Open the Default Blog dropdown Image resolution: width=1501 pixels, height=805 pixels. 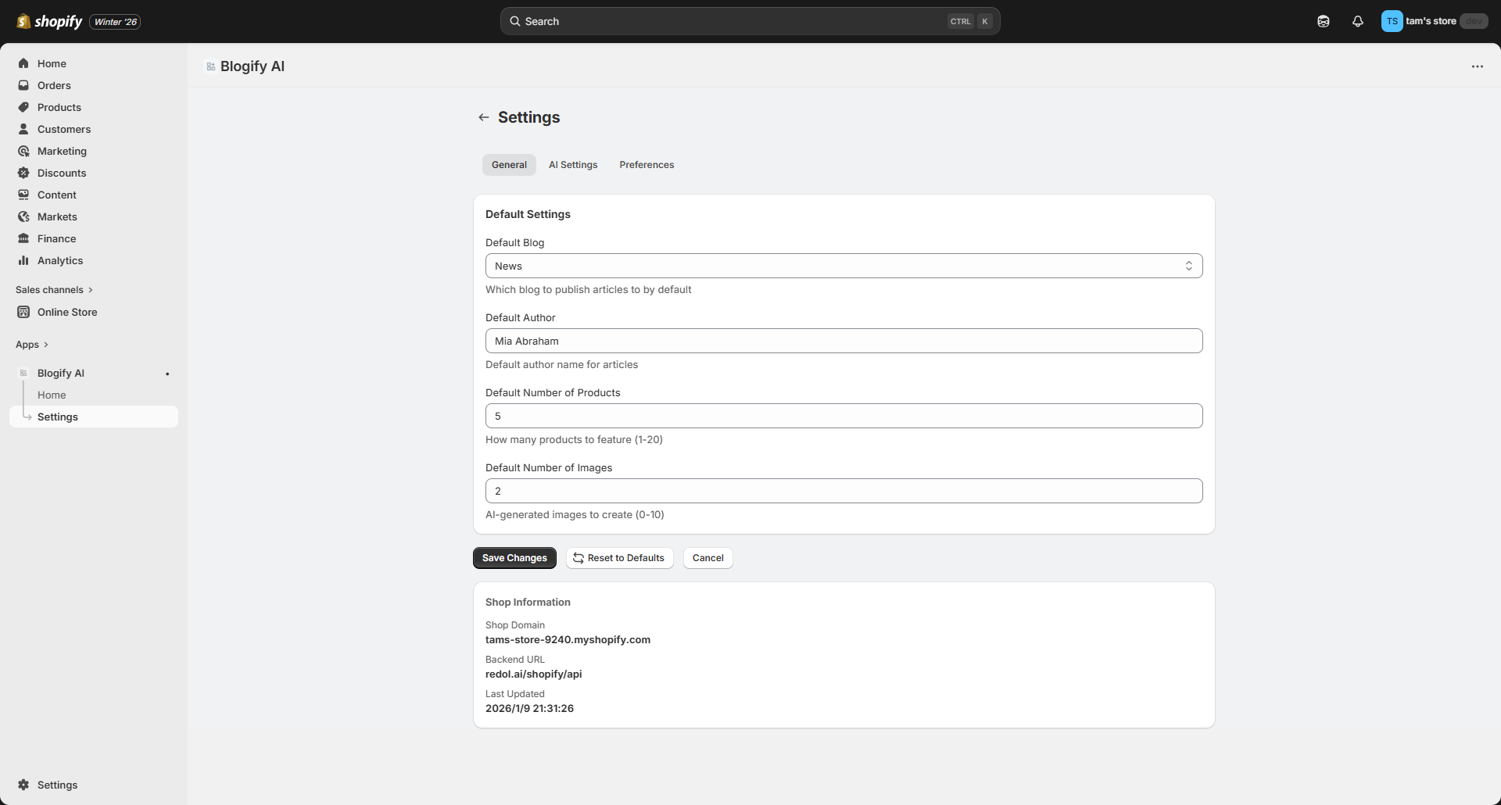pos(844,266)
